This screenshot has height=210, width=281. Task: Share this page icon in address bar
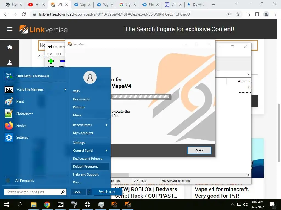(x=229, y=14)
